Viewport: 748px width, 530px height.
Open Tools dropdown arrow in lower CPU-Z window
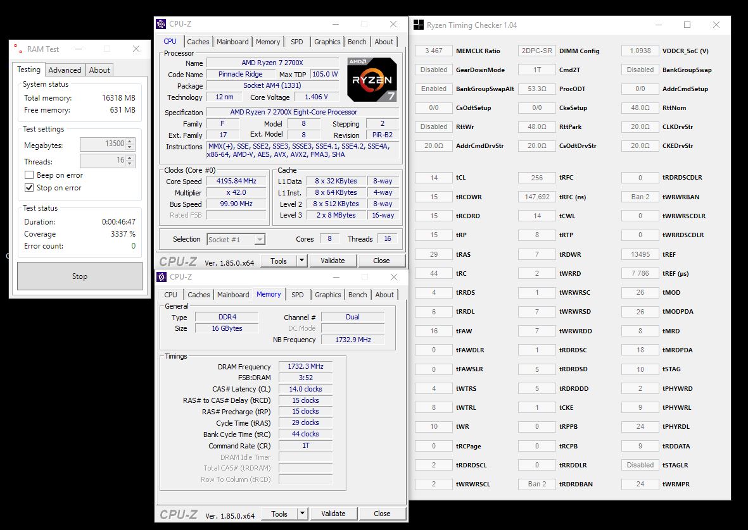[x=302, y=514]
